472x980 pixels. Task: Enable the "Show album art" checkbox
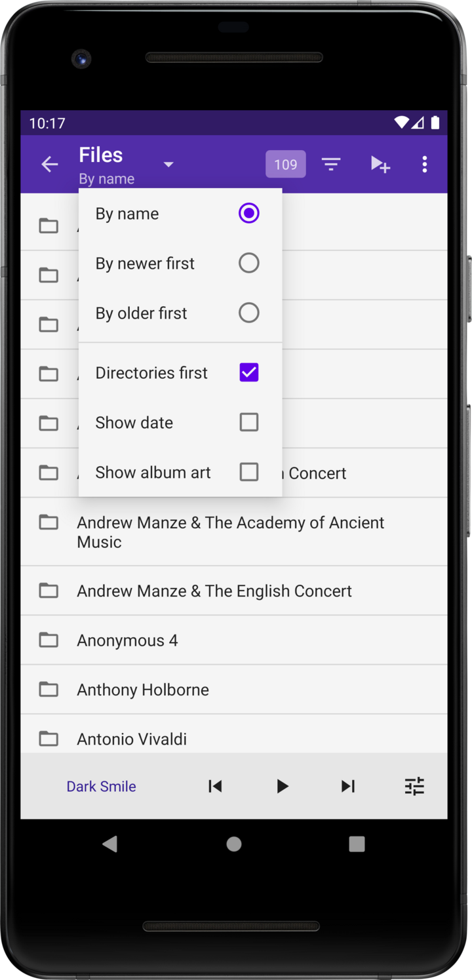coord(248,472)
